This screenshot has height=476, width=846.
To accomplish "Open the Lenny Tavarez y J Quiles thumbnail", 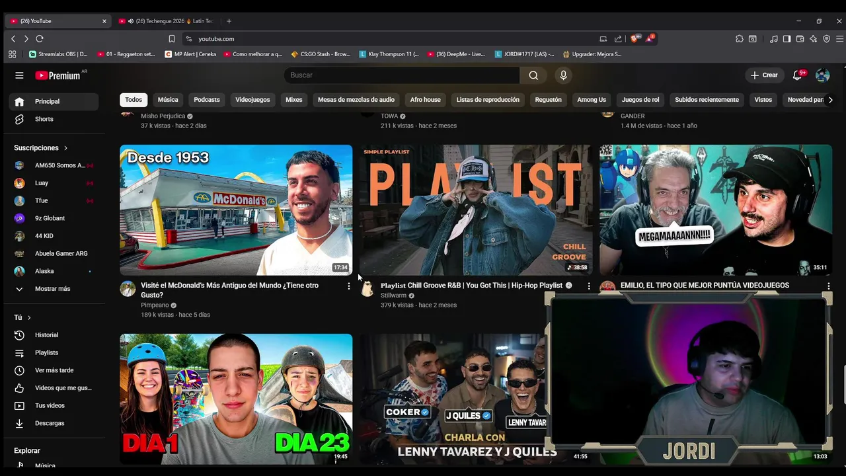I will click(x=453, y=399).
